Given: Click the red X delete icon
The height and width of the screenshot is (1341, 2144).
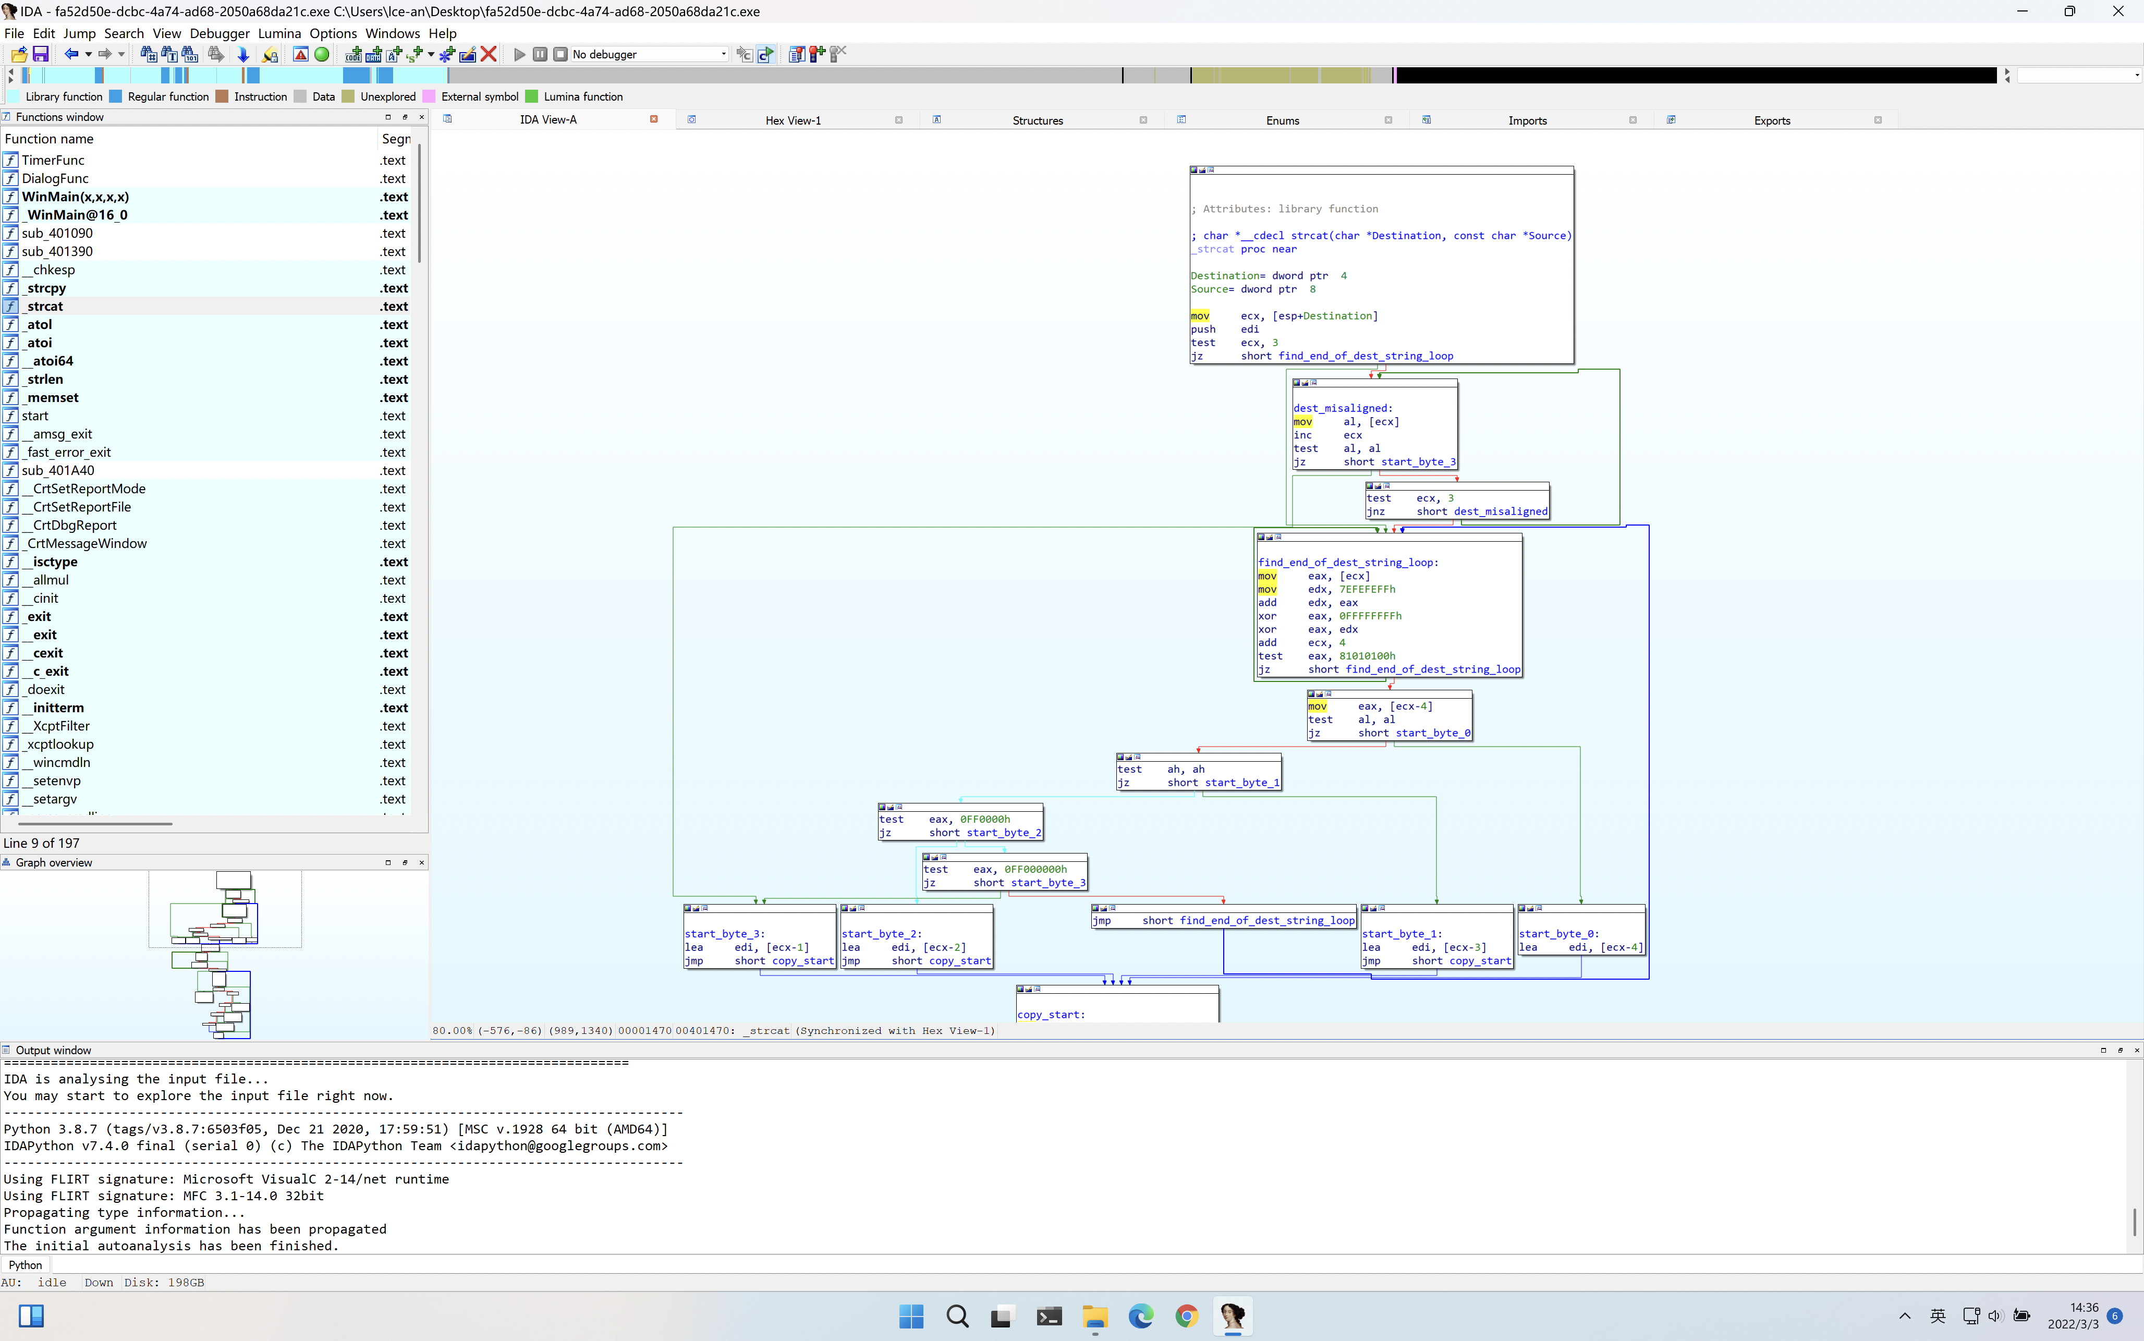Looking at the screenshot, I should [x=489, y=54].
